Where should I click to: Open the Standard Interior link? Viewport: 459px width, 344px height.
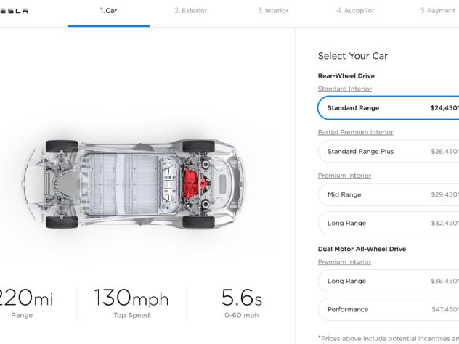pyautogui.click(x=345, y=89)
